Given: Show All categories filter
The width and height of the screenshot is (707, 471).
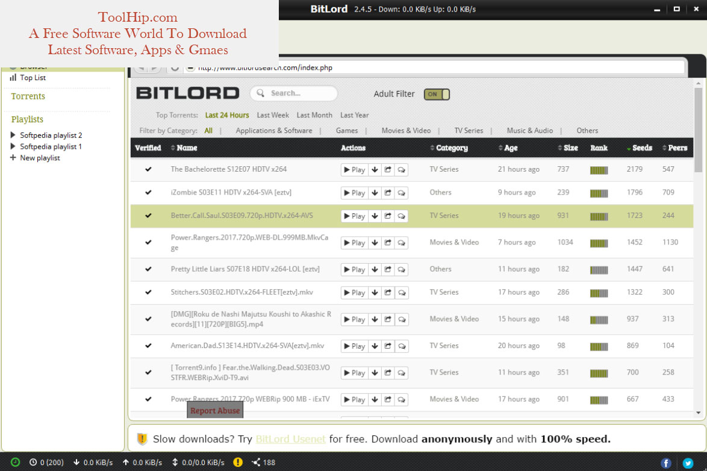Looking at the screenshot, I should 208,130.
